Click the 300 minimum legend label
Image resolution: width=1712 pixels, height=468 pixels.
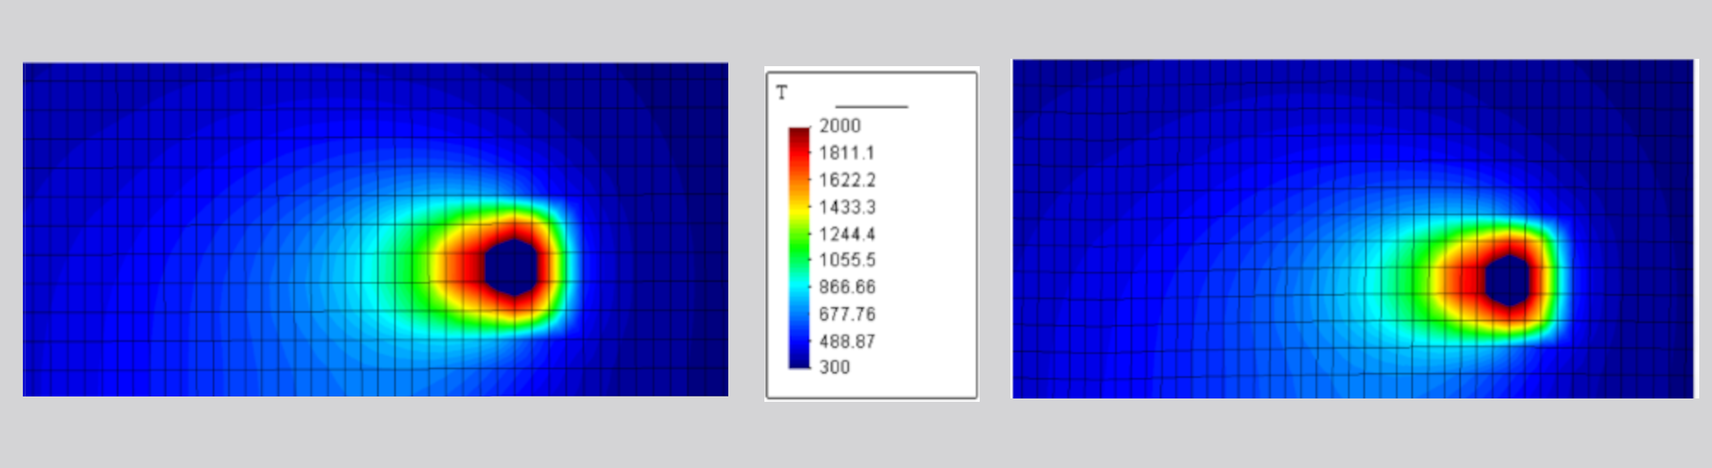click(835, 367)
